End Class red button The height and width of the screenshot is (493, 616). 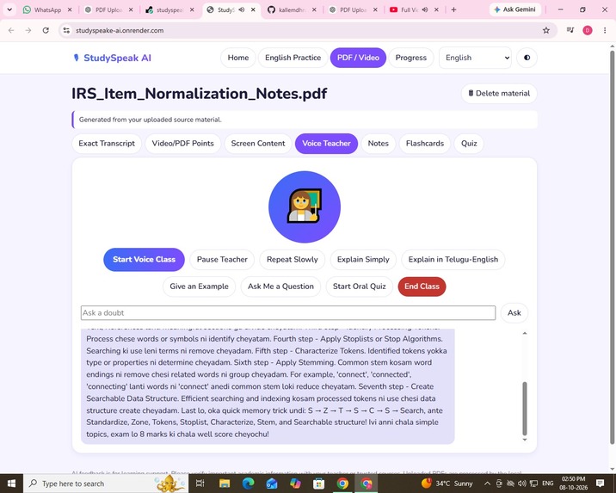(x=422, y=287)
